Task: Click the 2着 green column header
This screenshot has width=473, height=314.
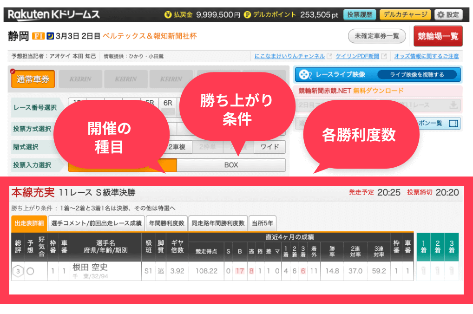Action: [438, 247]
